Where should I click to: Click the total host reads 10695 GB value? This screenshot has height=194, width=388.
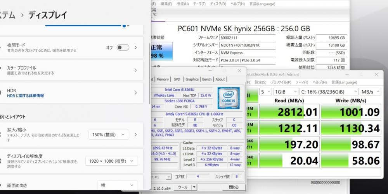click(331, 38)
